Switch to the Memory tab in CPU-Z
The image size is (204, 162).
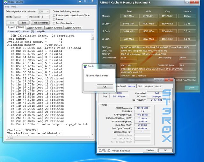coord(131,86)
